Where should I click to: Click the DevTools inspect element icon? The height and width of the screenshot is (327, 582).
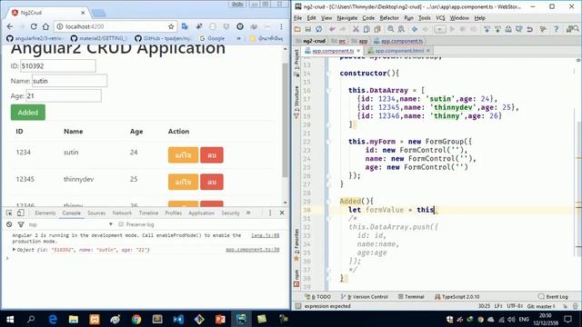pos(9,213)
